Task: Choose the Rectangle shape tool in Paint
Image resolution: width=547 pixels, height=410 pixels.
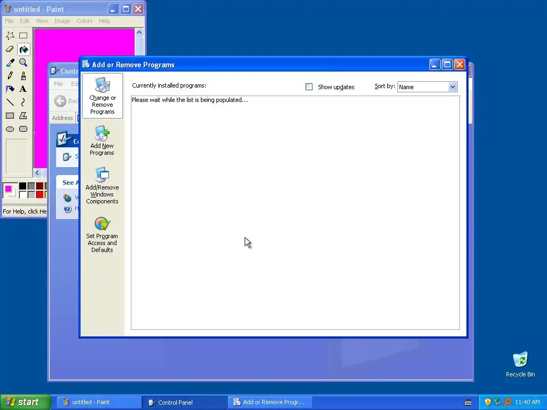Action: [10, 116]
